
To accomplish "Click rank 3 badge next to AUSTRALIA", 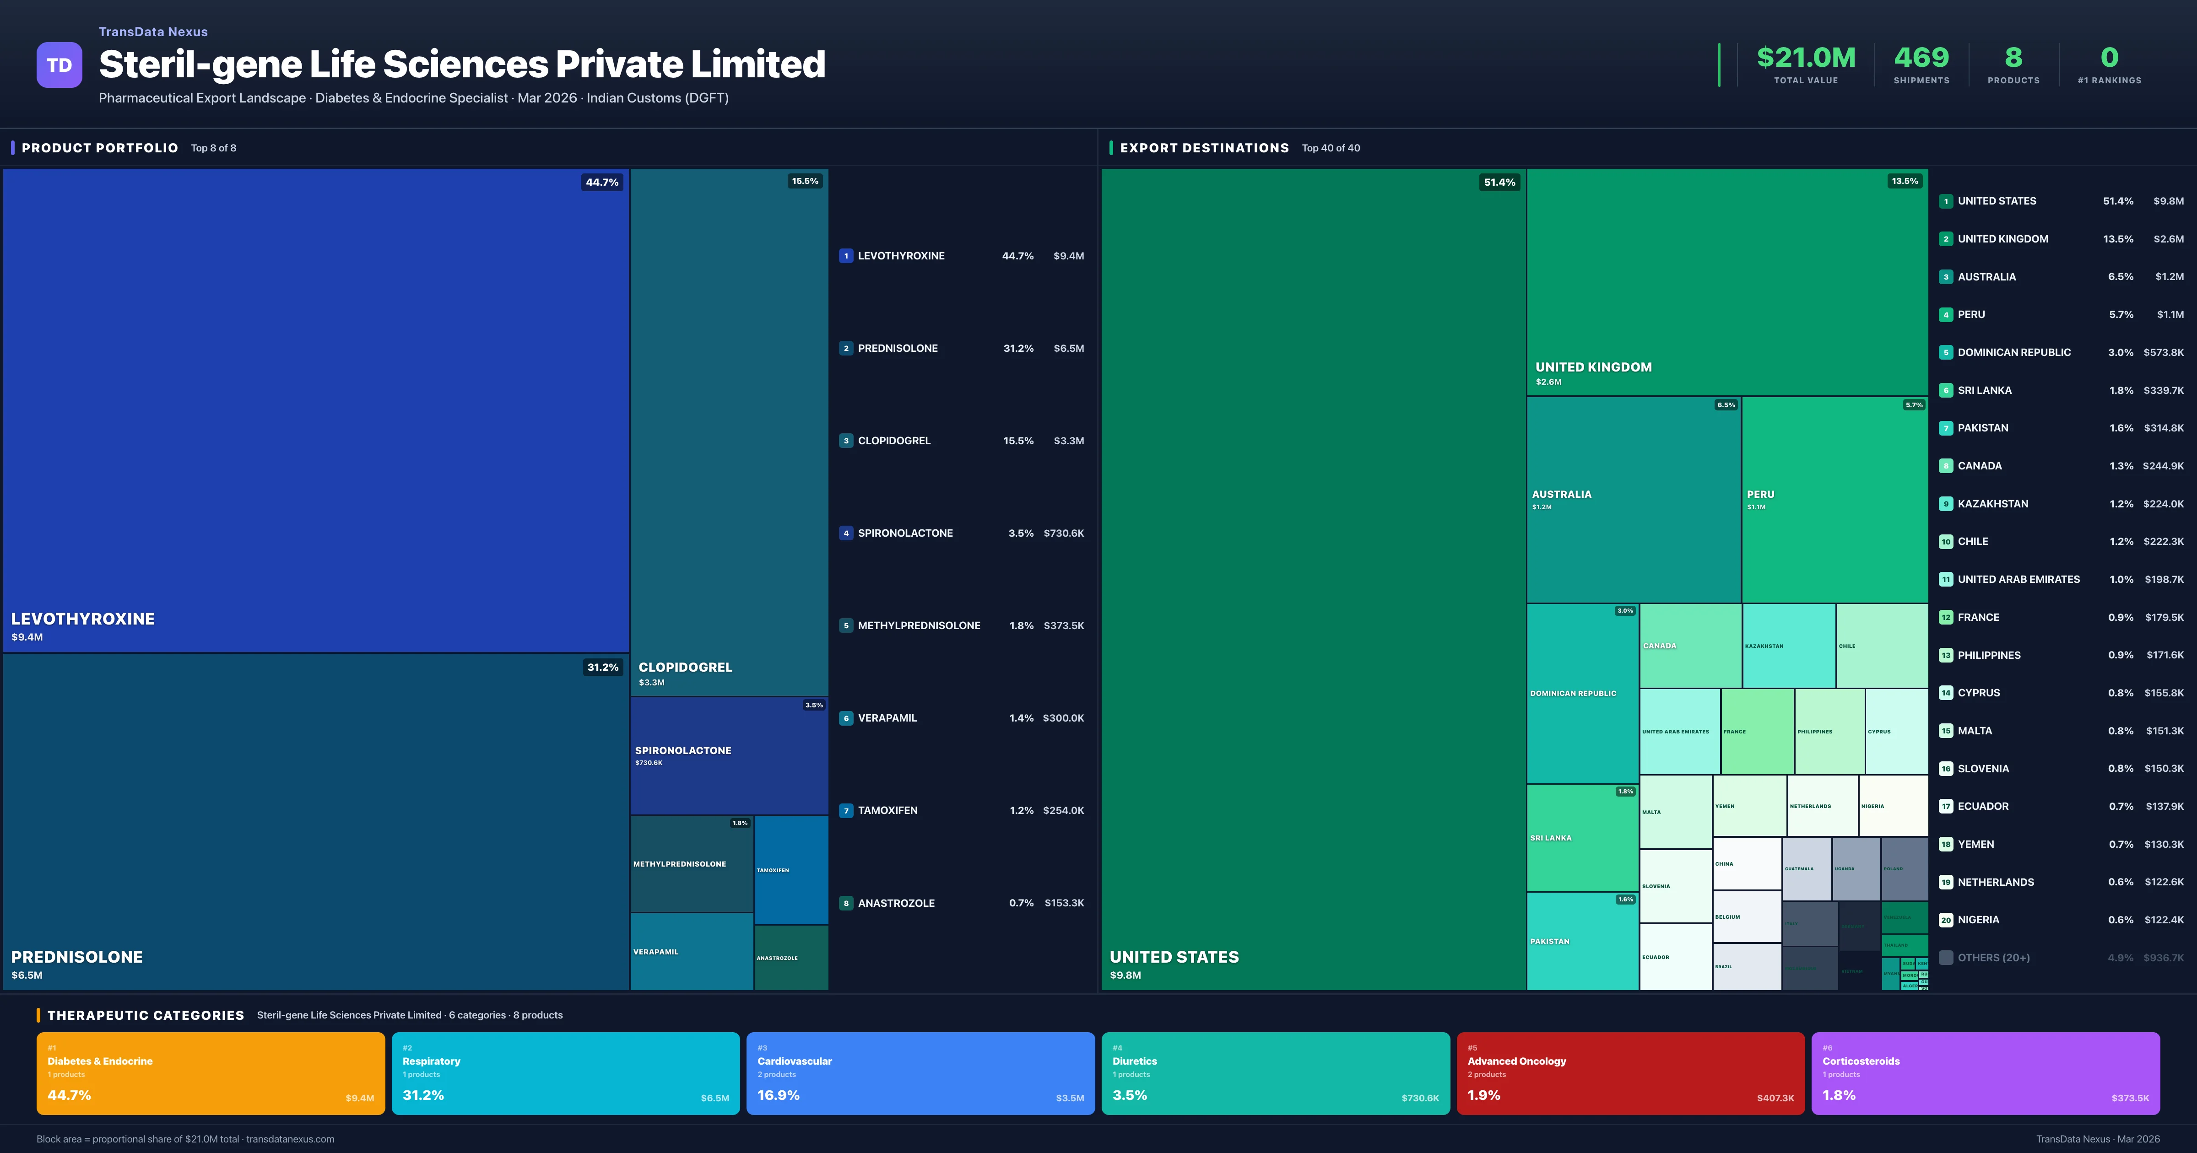I will 1945,277.
